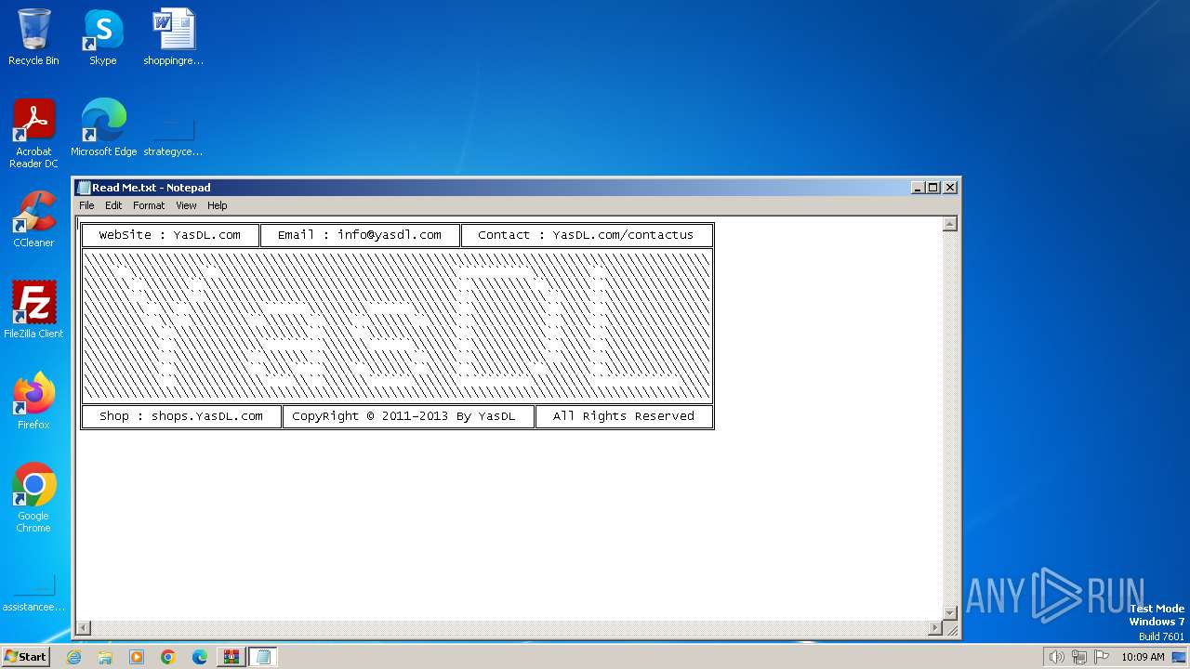
Task: Maximize the Notepad window
Action: 933,188
